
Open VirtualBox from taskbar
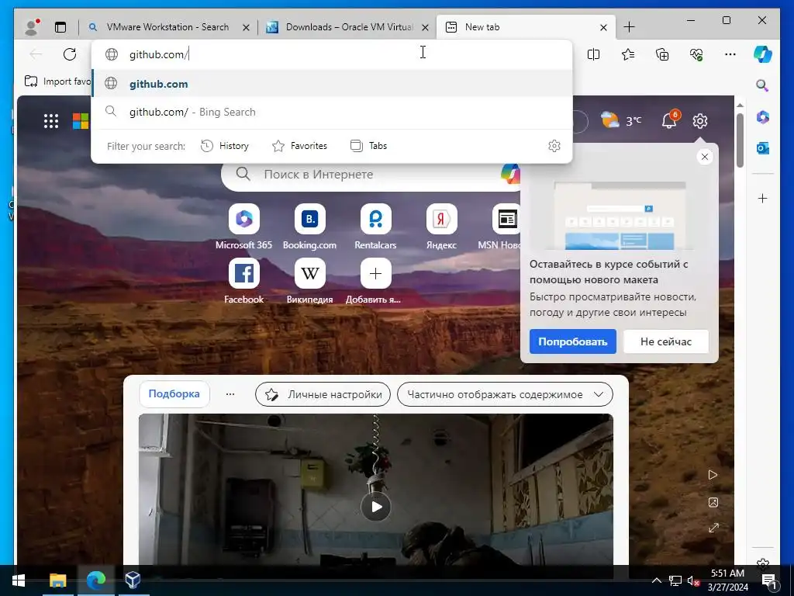click(x=133, y=580)
